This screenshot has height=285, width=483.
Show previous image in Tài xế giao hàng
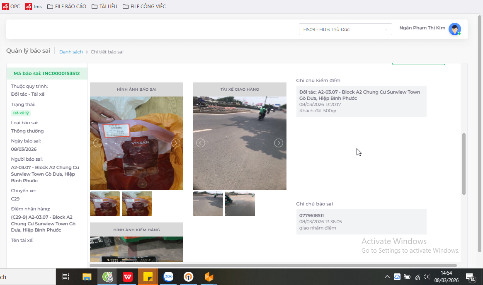(201, 143)
